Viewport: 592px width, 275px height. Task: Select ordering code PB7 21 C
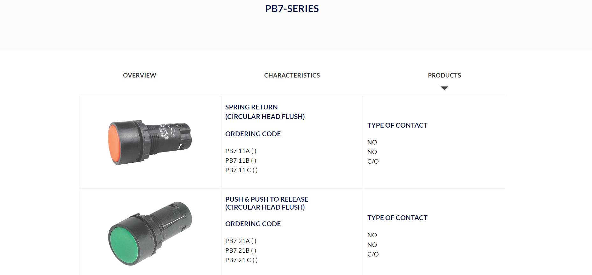pos(241,260)
